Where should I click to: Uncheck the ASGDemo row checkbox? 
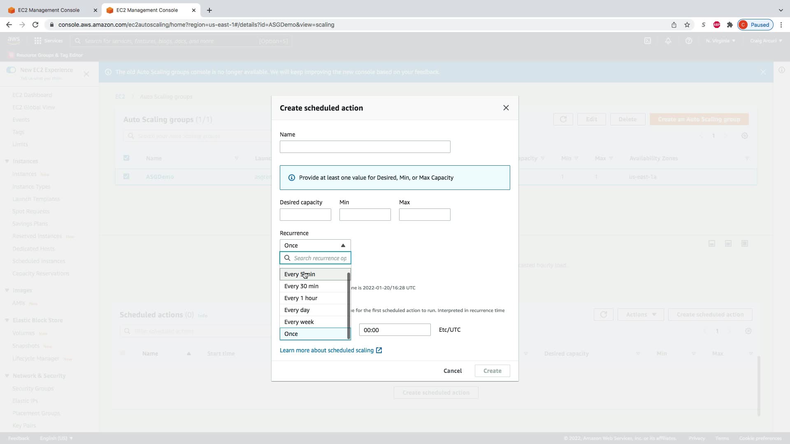(x=126, y=176)
